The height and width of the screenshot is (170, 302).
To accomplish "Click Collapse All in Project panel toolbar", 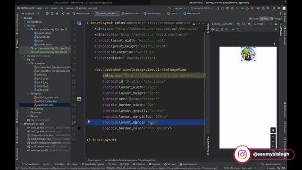I will point(57,14).
